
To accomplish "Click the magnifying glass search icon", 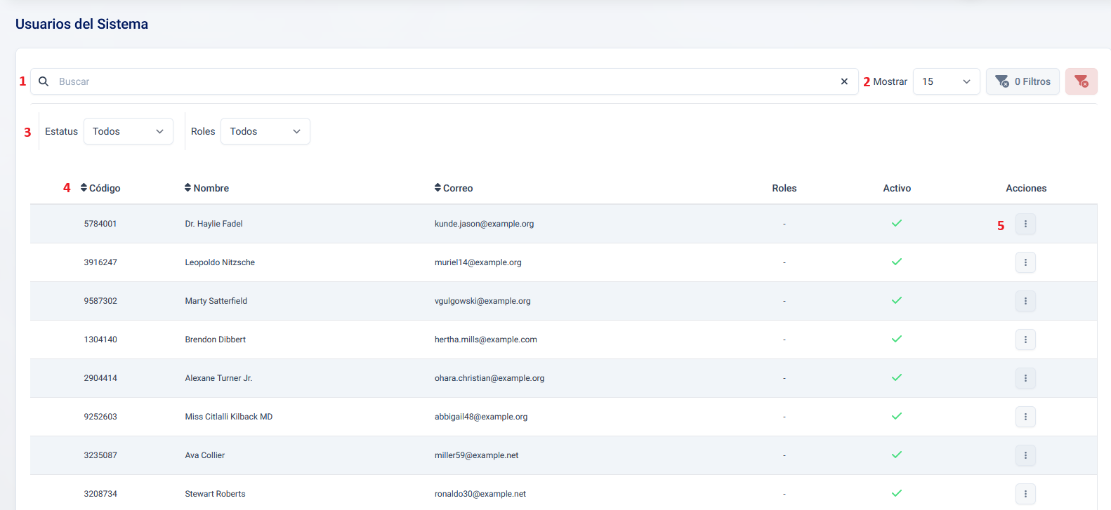I will [x=44, y=81].
